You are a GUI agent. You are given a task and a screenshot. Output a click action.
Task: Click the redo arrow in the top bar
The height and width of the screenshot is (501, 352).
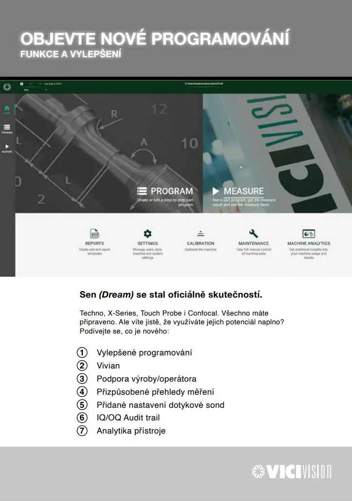tap(40, 83)
